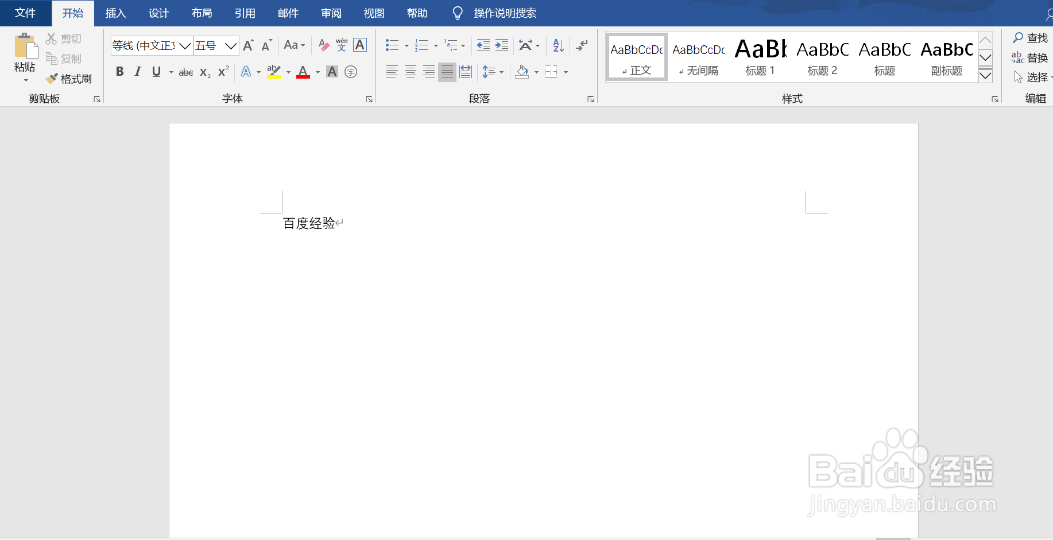Click the Copy icon

coord(51,58)
